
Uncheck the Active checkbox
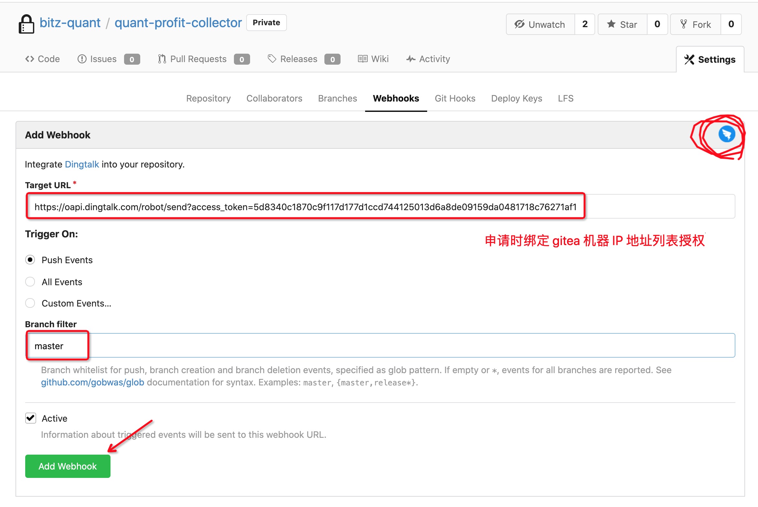(31, 418)
